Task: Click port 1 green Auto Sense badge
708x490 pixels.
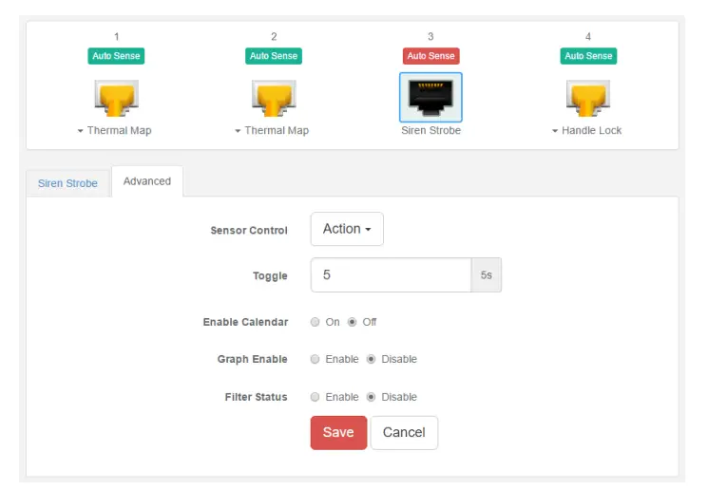Action: 116,56
